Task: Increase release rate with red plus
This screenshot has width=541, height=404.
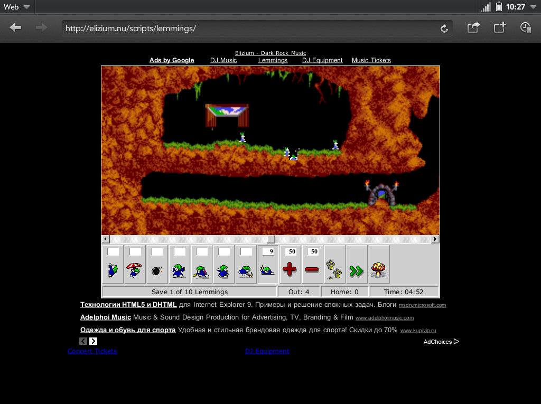Action: (290, 265)
